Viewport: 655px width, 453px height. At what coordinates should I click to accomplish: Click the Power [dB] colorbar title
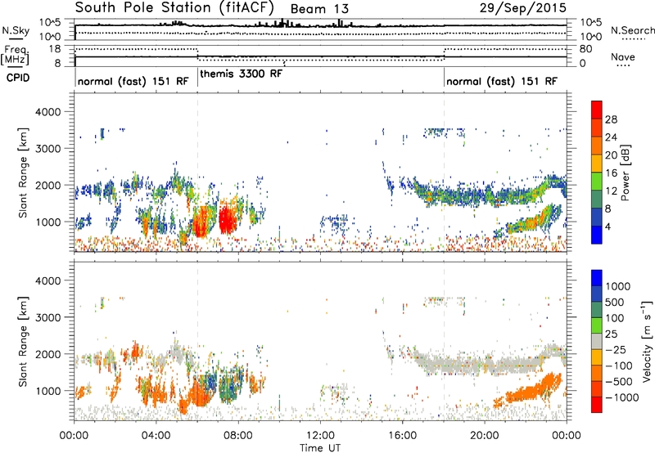click(x=626, y=173)
